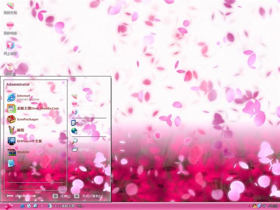Open the 回收站 recycle bin desktop icon

point(10,69)
